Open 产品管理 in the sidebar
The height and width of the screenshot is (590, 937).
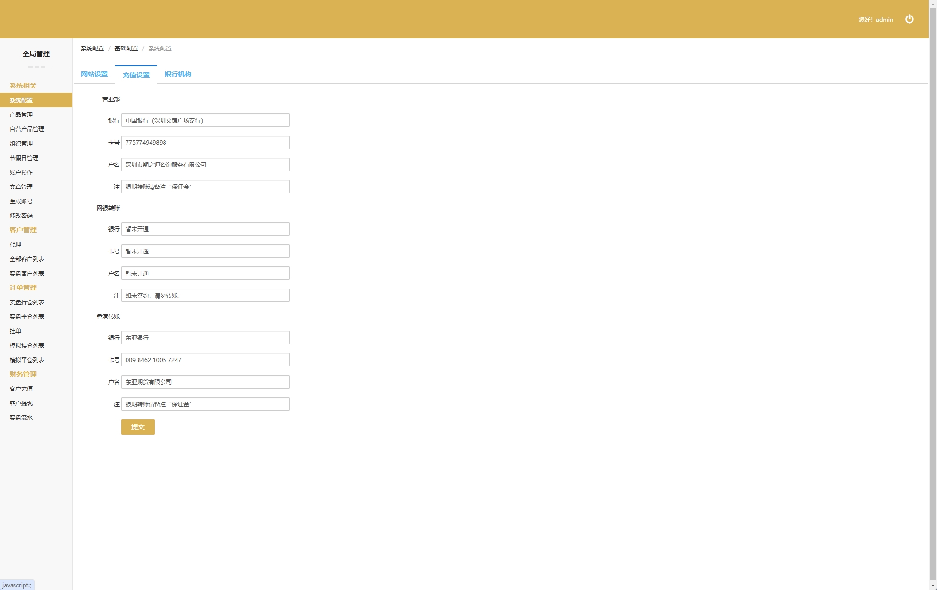point(21,114)
